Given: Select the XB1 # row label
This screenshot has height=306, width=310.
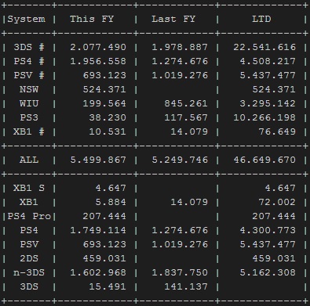Looking at the screenshot, I should [x=29, y=131].
